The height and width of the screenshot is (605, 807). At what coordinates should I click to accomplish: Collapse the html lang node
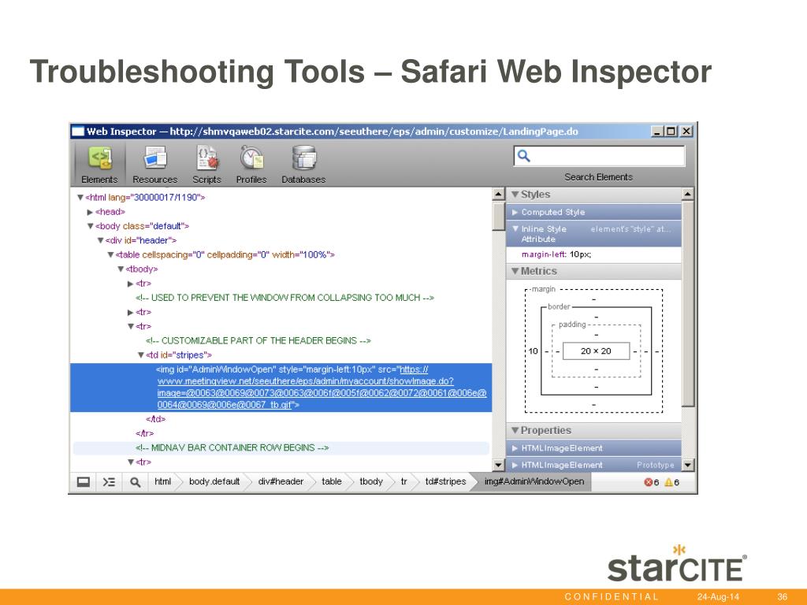click(80, 198)
